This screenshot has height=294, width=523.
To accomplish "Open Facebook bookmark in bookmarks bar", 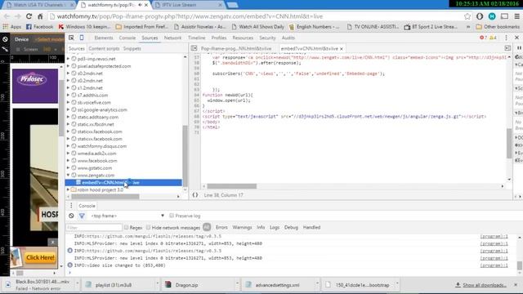I will [40, 27].
